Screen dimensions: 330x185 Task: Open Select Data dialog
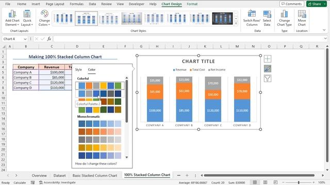[x=267, y=18]
